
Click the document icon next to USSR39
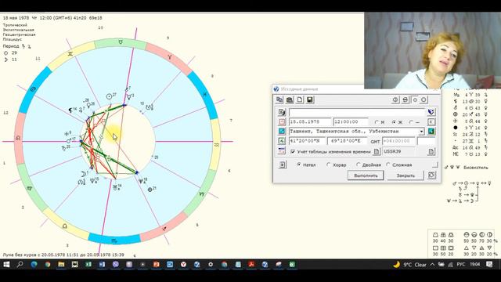tap(431, 151)
